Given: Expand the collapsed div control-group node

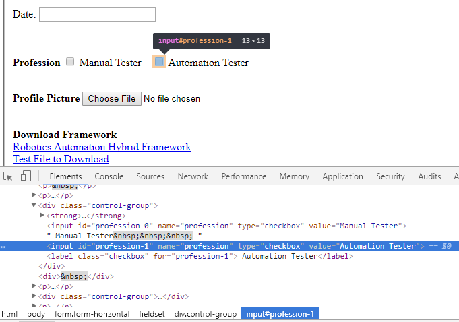Looking at the screenshot, I should point(34,296).
